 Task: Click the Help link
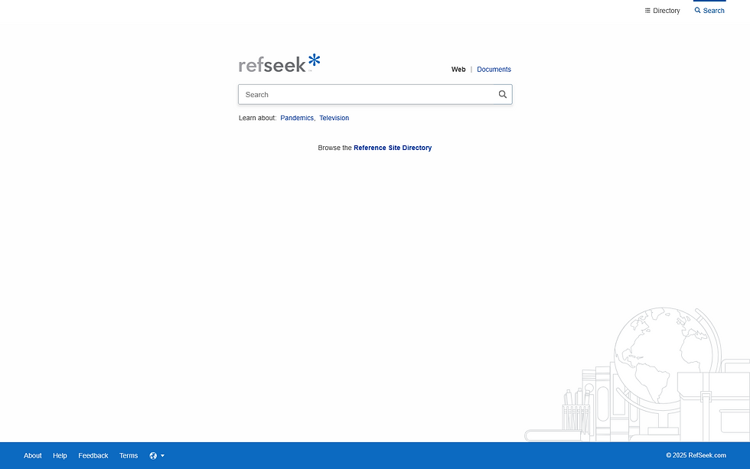[59, 455]
